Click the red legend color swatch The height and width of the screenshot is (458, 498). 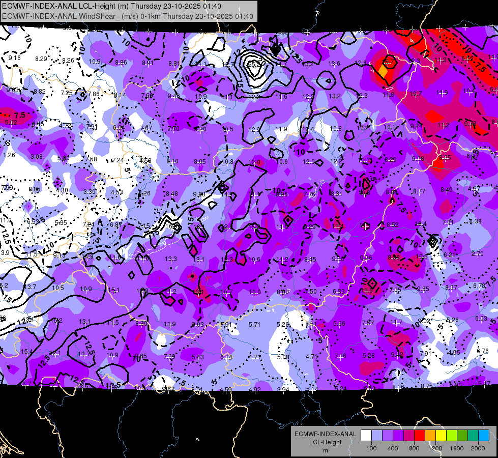tap(420, 436)
